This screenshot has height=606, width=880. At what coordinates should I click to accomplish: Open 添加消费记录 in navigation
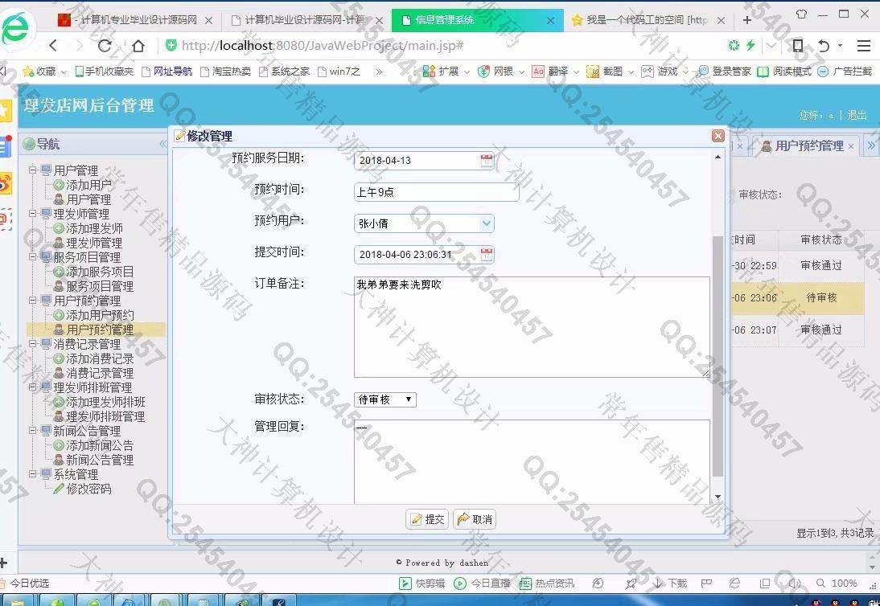93,358
